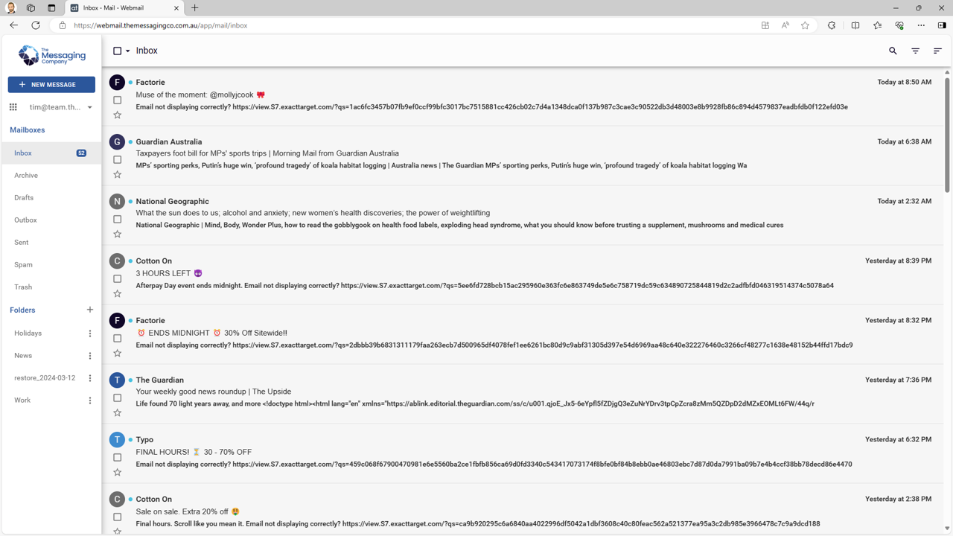953x536 pixels.
Task: Open browser settings and more menu
Action: (x=921, y=25)
